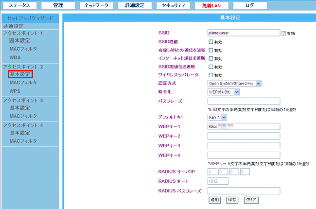Toggle the SSID 有効 checkbox
This screenshot has width=316, height=209.
(283, 33)
